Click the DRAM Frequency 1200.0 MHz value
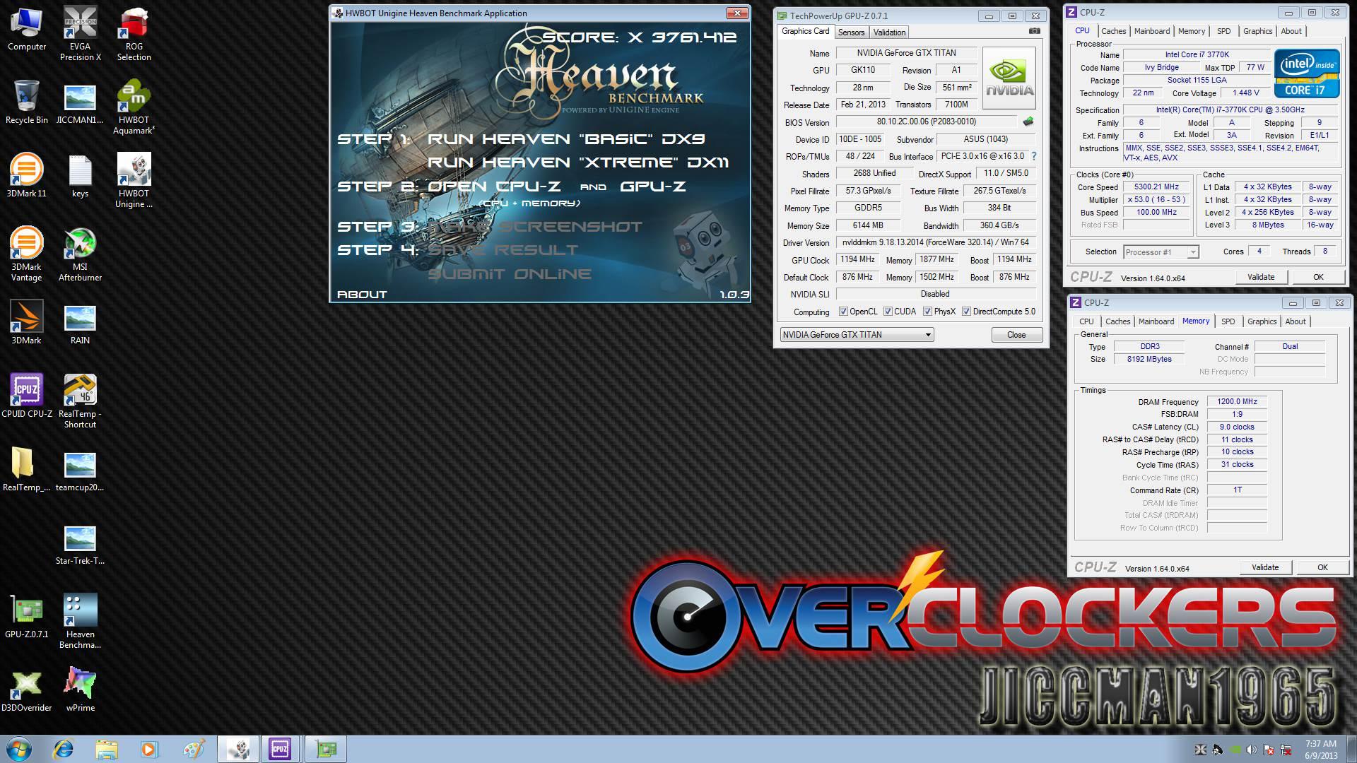 tap(1237, 401)
